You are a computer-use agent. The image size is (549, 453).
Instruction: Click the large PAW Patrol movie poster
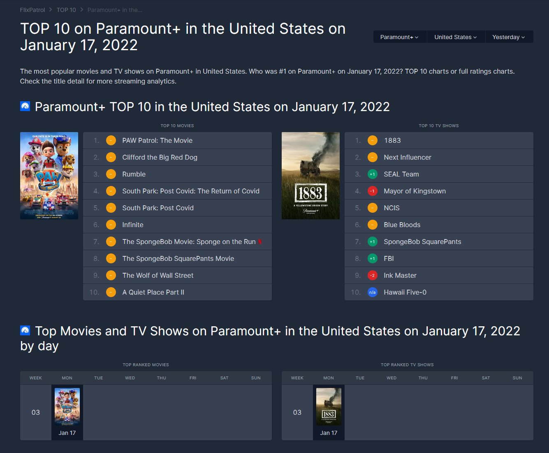click(x=49, y=176)
